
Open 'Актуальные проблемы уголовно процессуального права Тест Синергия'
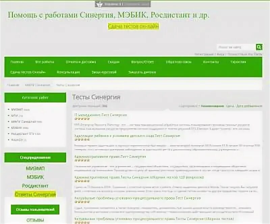(138, 198)
